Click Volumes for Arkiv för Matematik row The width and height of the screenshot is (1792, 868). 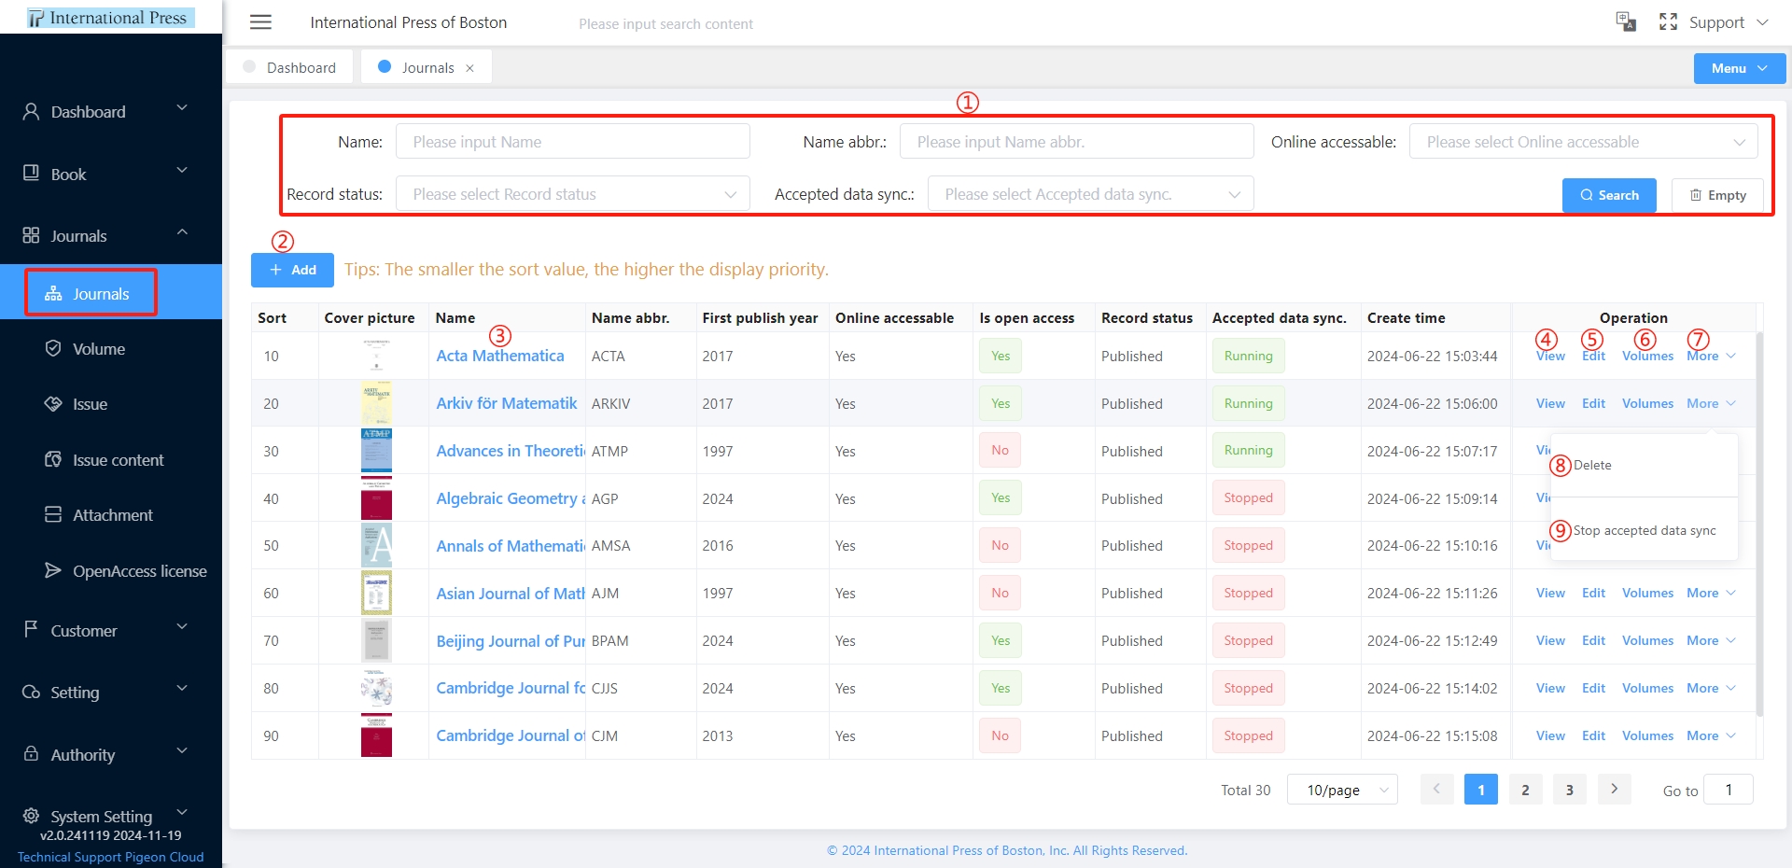1647,403
